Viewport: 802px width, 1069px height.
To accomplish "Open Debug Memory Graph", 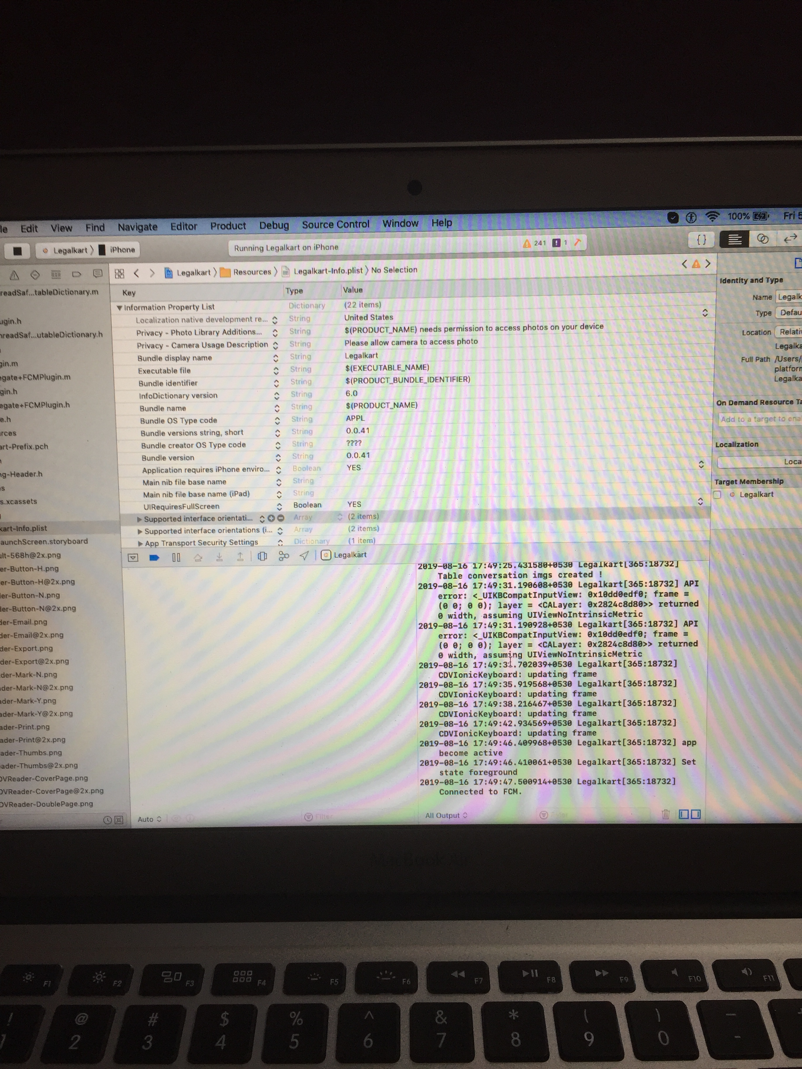I will pyautogui.click(x=284, y=557).
